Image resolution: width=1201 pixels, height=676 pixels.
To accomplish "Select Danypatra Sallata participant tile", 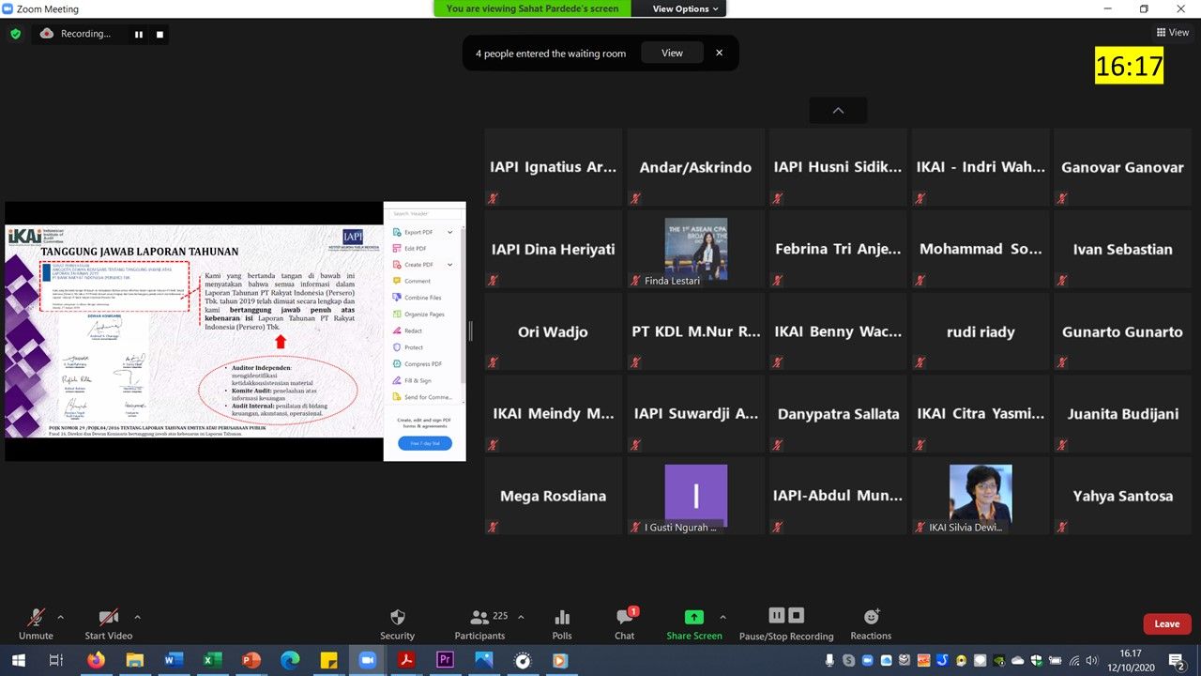I will 838,413.
